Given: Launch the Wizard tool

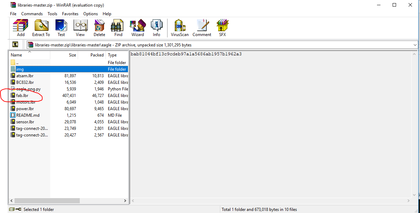Looking at the screenshot, I should [137, 26].
